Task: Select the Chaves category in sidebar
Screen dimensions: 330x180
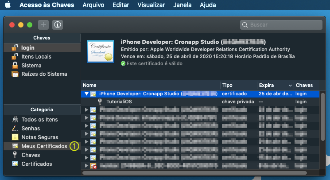Action: [x=42, y=155]
